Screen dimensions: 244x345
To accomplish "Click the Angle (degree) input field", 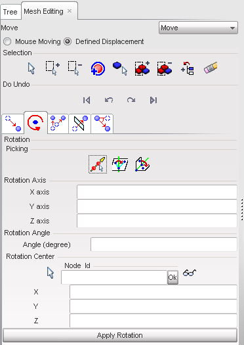I will (x=164, y=244).
